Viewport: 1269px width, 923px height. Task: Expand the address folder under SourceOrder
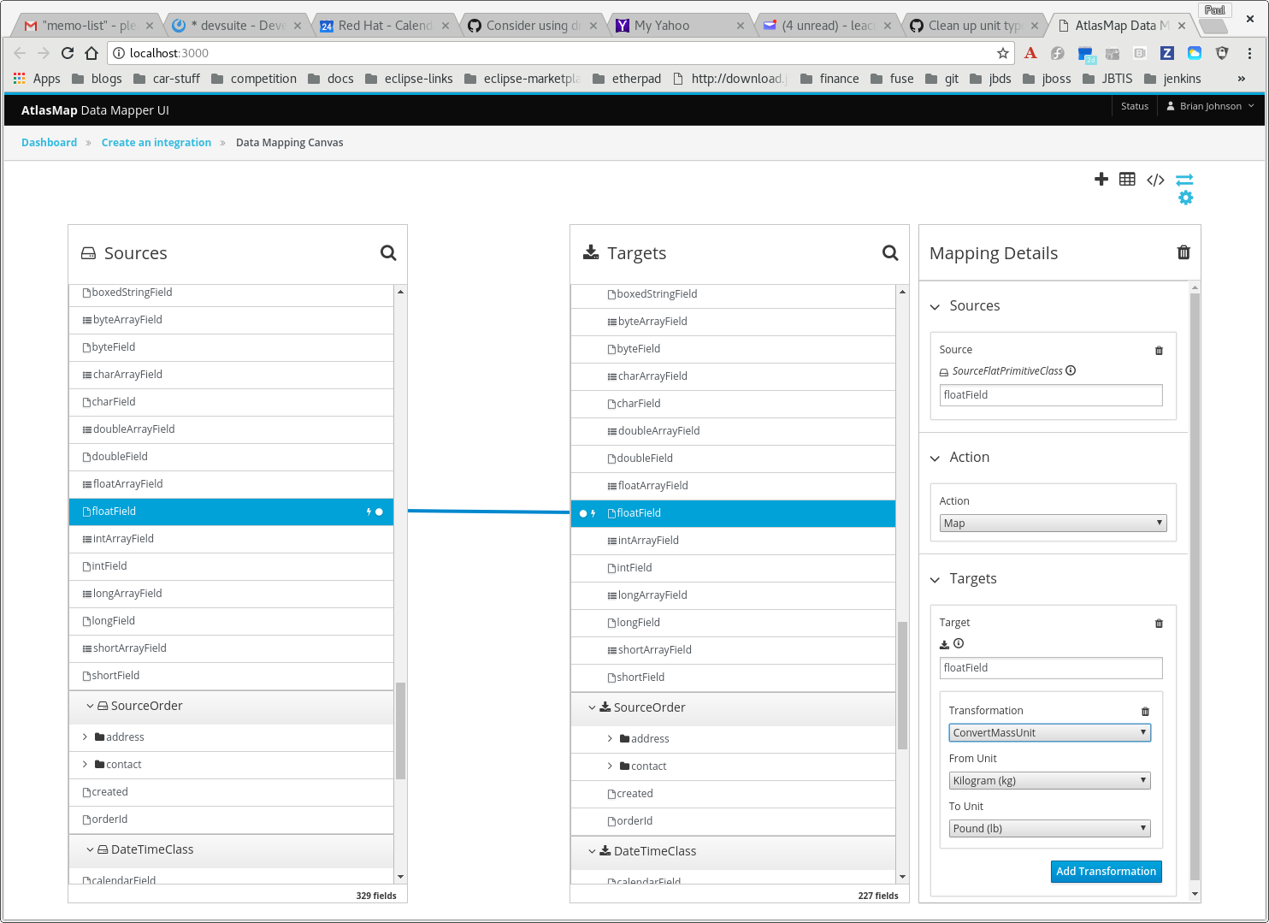point(84,737)
